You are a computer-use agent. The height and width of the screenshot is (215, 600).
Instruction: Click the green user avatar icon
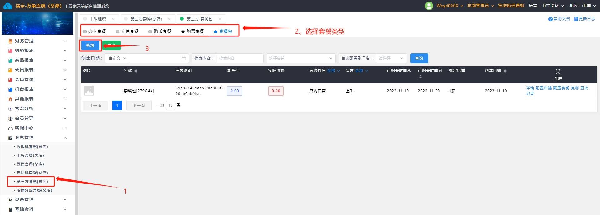coord(429,6)
